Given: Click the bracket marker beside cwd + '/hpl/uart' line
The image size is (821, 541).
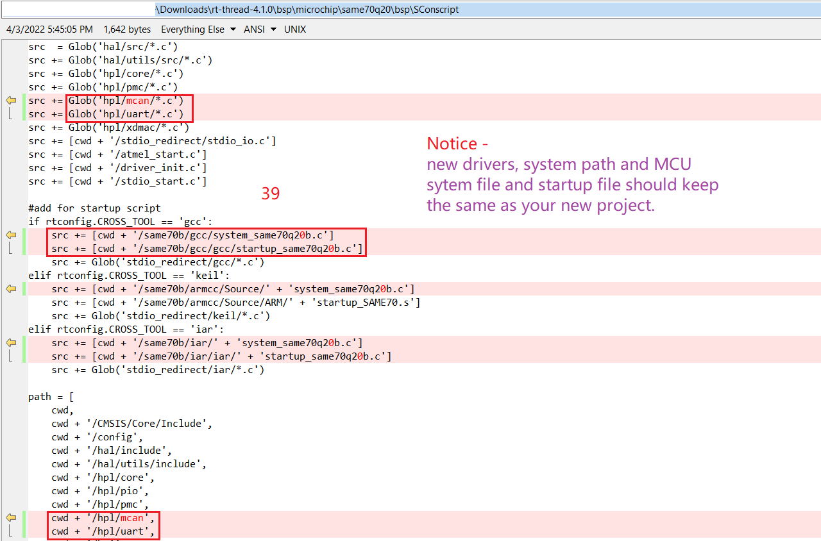Looking at the screenshot, I should tap(10, 531).
